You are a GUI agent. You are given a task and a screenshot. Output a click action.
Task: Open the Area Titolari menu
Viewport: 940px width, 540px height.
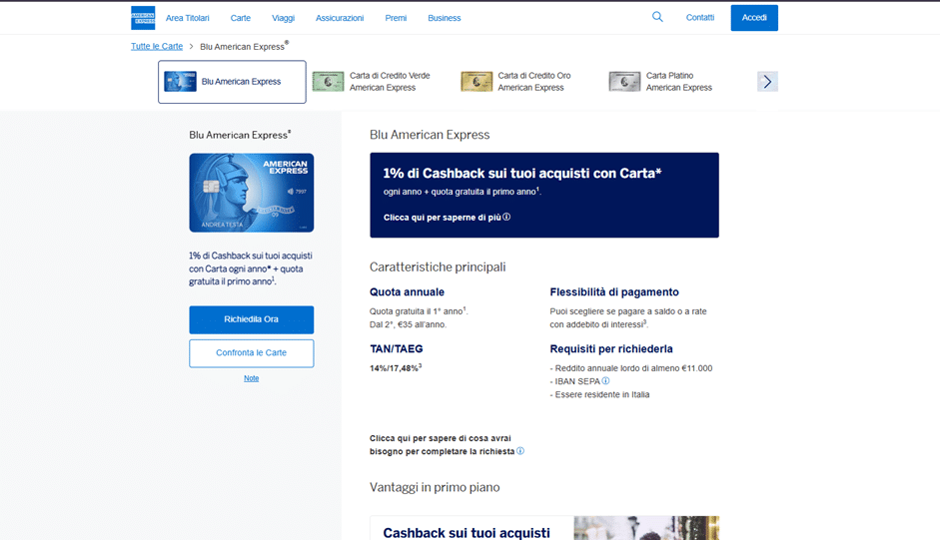point(188,18)
